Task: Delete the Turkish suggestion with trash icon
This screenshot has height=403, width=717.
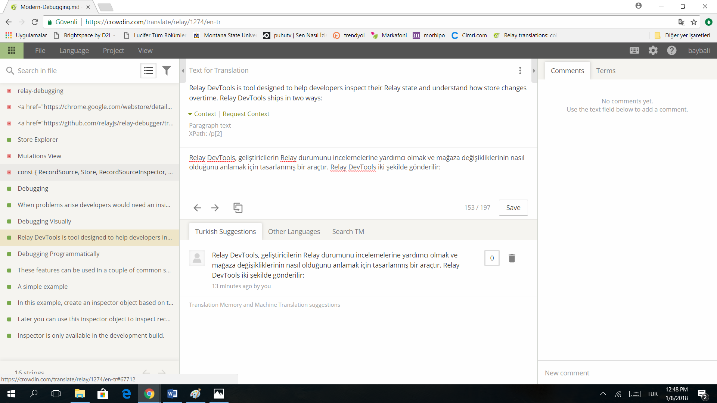Action: (512, 258)
